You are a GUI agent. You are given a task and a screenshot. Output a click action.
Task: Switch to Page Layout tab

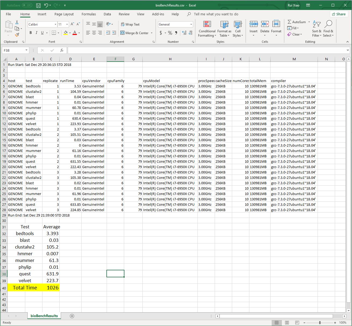coord(64,14)
